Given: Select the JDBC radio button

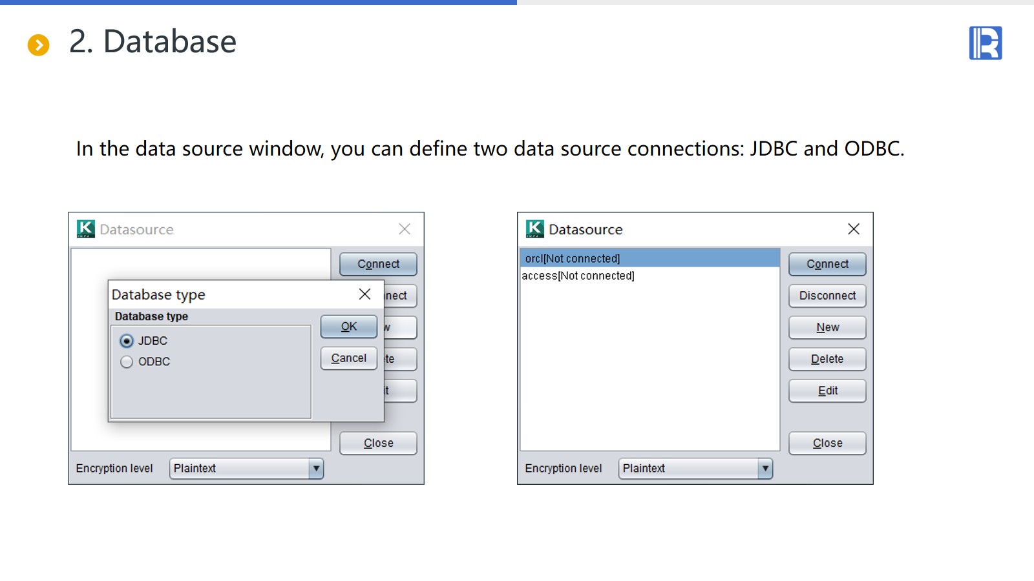Looking at the screenshot, I should (x=127, y=341).
